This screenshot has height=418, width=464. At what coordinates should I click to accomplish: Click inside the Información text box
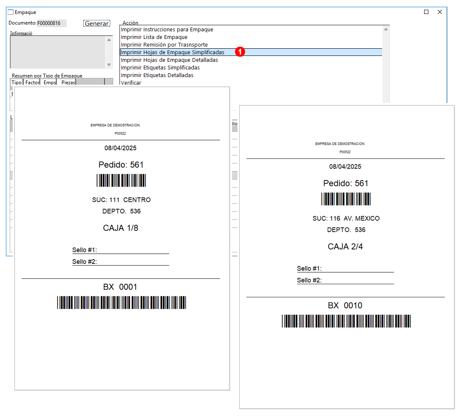click(58, 52)
